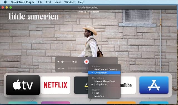178x105 pixels.
Task: Select Living Room under Camera
Action: click(x=104, y=73)
